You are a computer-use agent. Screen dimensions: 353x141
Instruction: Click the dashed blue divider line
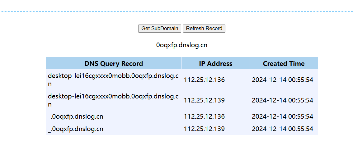click(176, 11)
